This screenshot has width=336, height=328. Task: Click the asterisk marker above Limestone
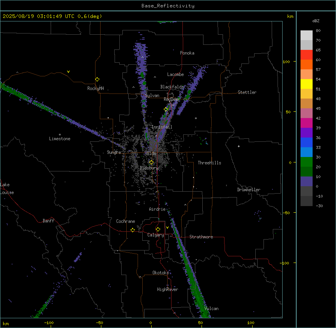(x=60, y=135)
